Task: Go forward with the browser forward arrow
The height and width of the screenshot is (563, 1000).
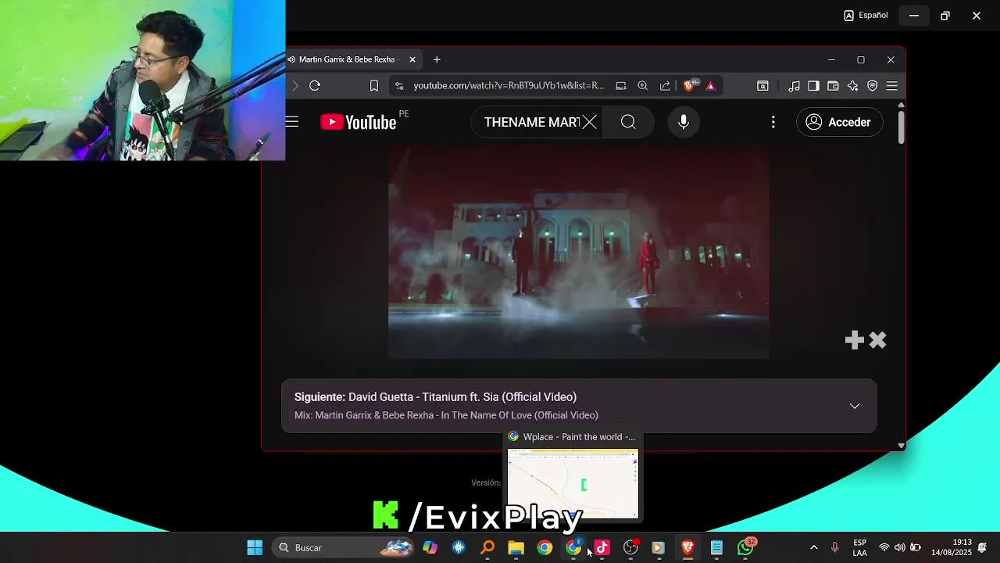Action: click(295, 86)
